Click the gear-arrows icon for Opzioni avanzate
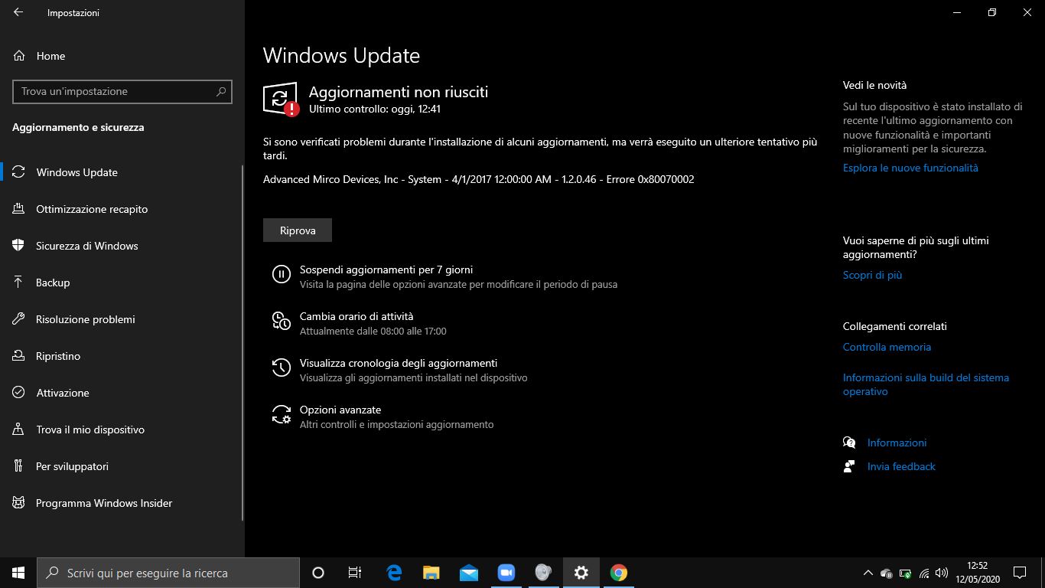 point(281,414)
